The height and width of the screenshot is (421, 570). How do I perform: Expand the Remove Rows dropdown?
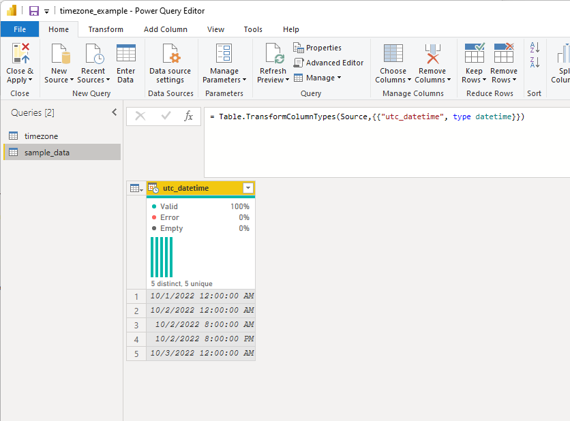514,80
